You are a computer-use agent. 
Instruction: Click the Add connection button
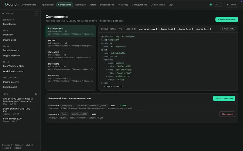224,98
